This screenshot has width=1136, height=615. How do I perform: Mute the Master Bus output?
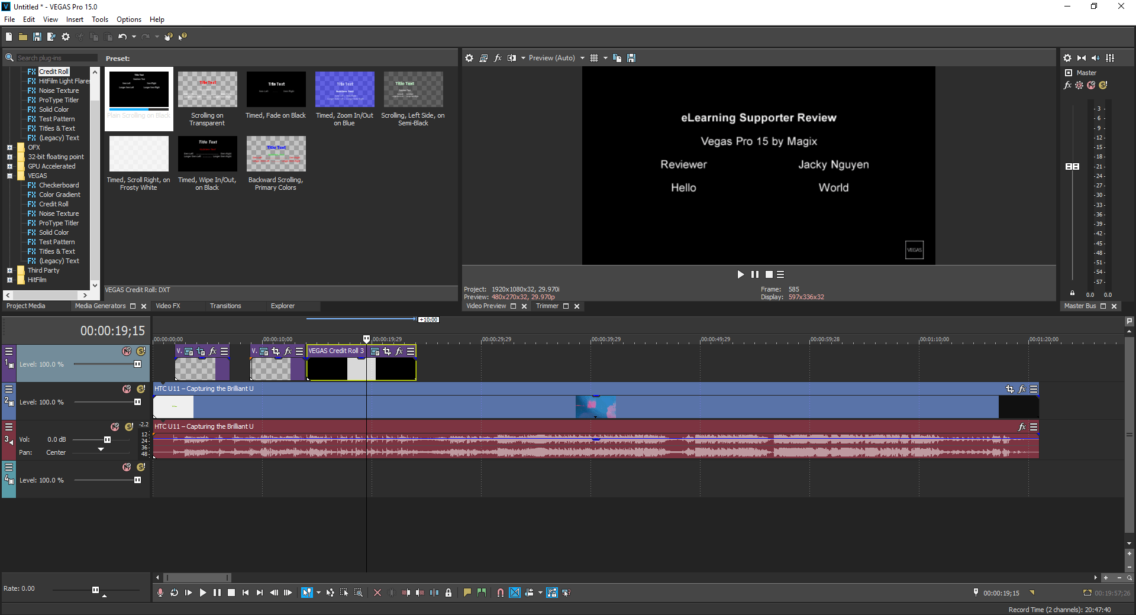click(x=1091, y=85)
